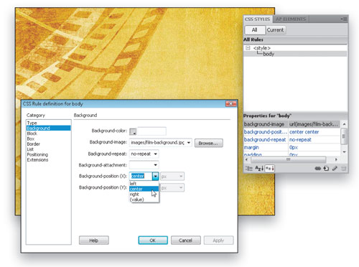Click the Show Category View icon
The height and width of the screenshot is (267, 359).
pos(249,169)
